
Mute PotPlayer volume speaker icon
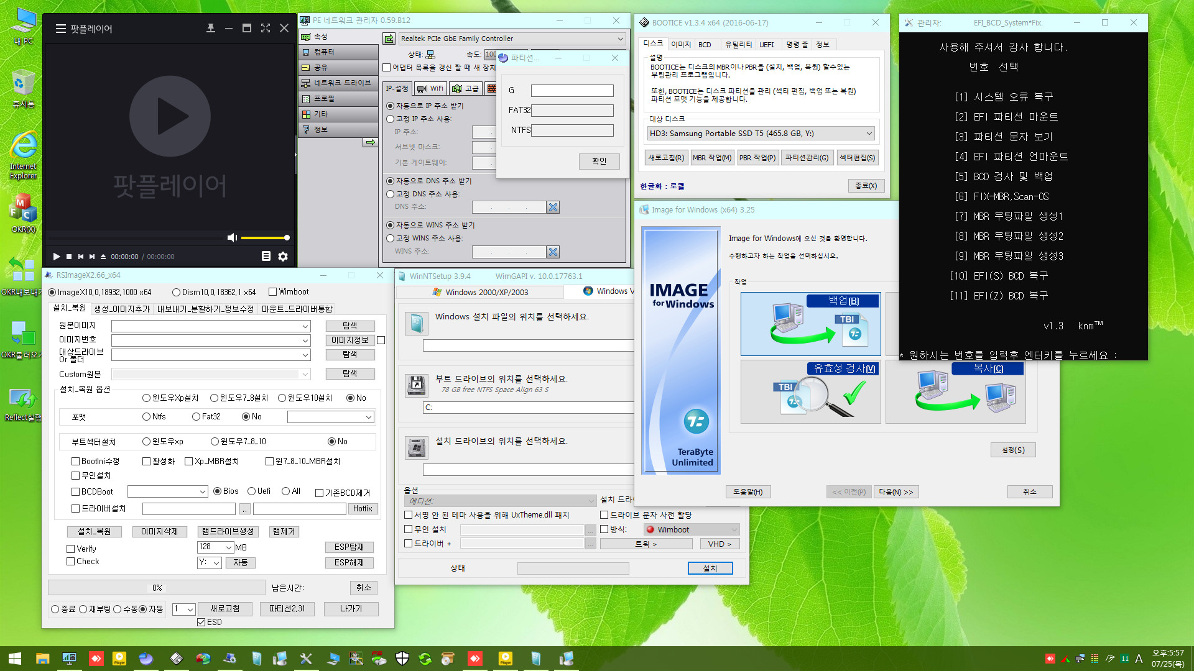pos(232,237)
